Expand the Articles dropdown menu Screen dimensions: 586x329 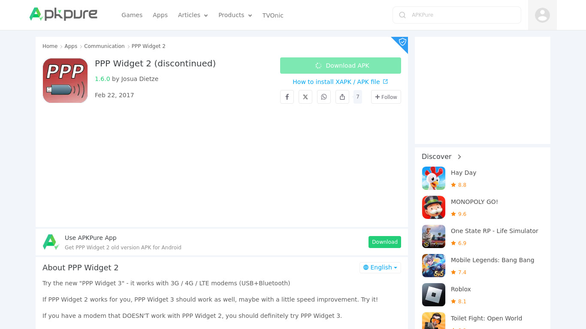(193, 15)
